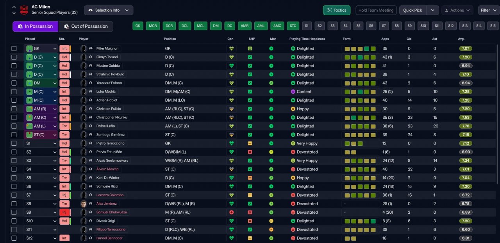Image resolution: width=500 pixels, height=243 pixels.
Task: Switch to the In Possession tab
Action: (x=35, y=26)
